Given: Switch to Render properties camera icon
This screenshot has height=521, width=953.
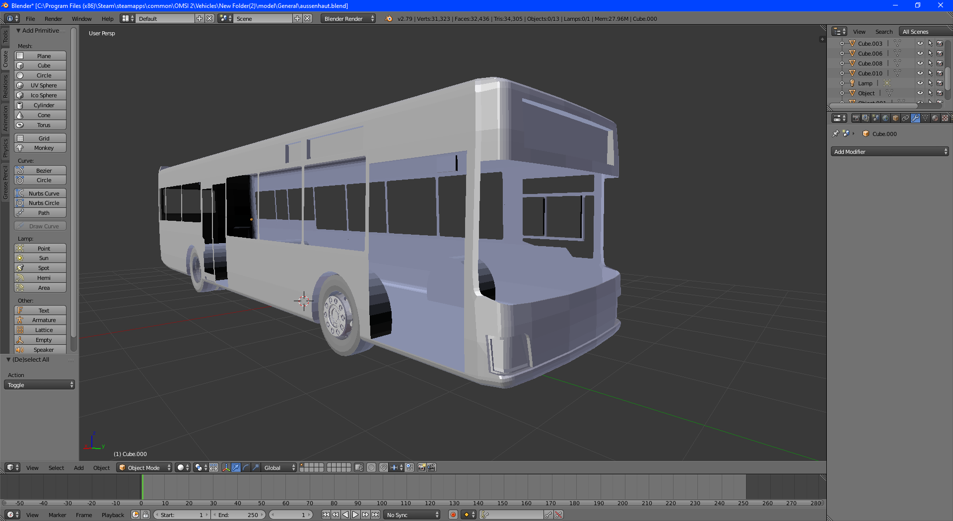Looking at the screenshot, I should coord(856,118).
